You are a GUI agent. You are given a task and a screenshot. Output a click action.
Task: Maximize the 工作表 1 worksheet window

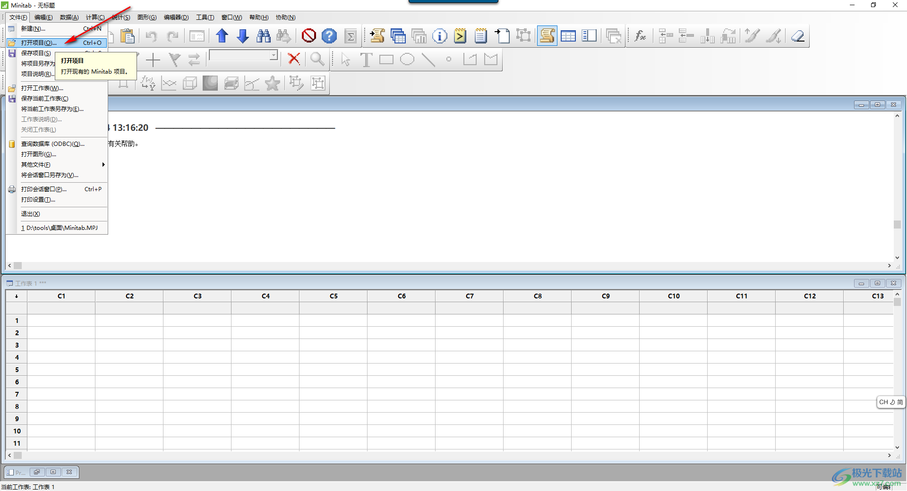[x=878, y=283]
